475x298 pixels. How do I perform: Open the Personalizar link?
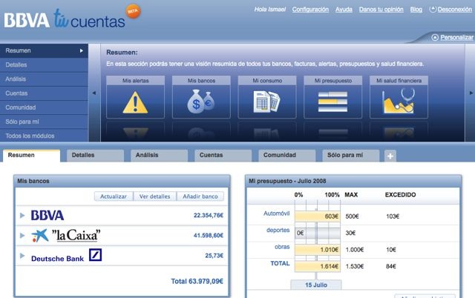click(456, 37)
